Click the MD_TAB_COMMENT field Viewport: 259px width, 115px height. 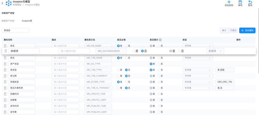coord(98,76)
